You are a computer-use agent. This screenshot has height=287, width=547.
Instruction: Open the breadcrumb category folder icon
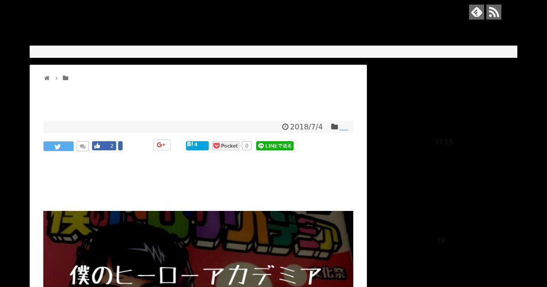click(66, 78)
